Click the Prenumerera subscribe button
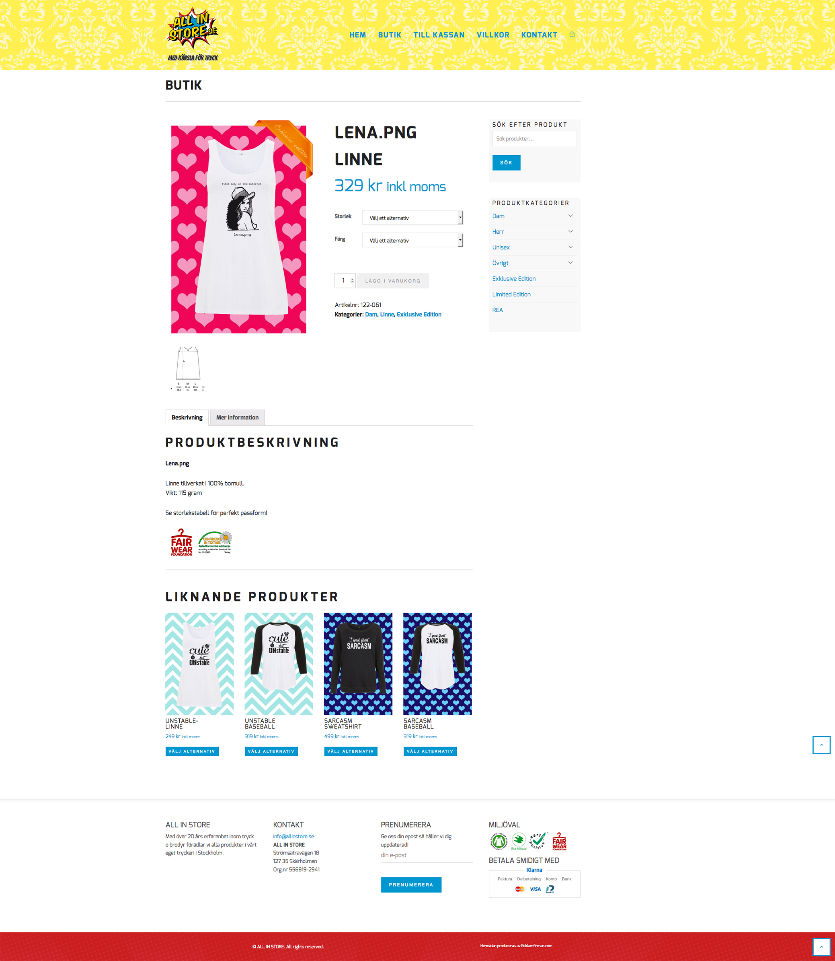The height and width of the screenshot is (961, 835). tap(411, 885)
